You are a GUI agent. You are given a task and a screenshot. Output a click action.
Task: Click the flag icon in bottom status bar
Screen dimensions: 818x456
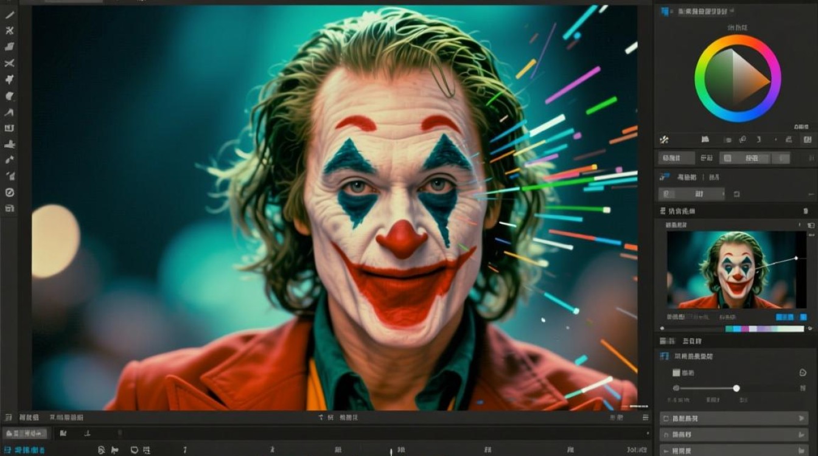[x=114, y=450]
